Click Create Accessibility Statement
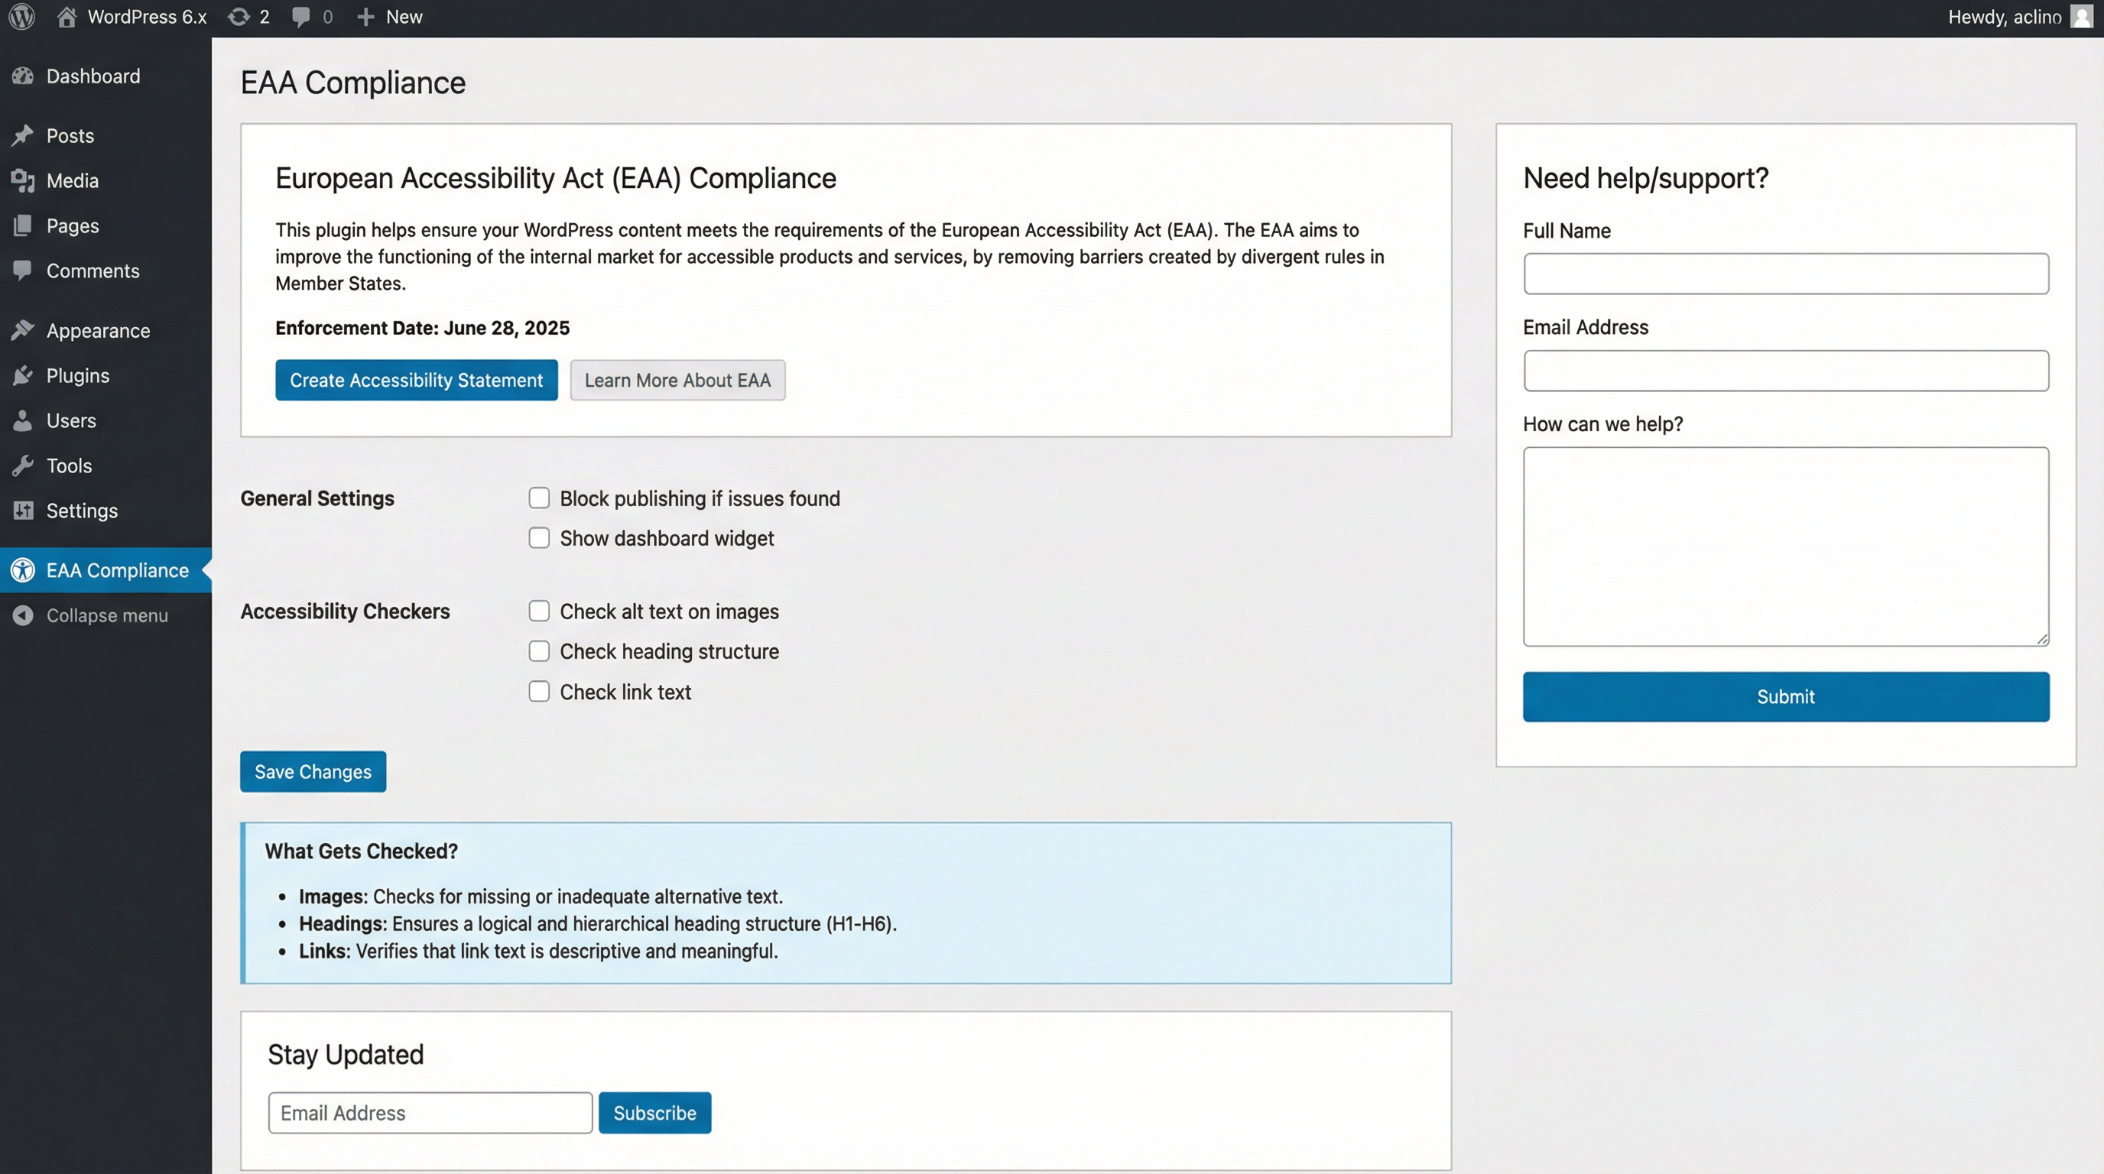 coord(416,380)
